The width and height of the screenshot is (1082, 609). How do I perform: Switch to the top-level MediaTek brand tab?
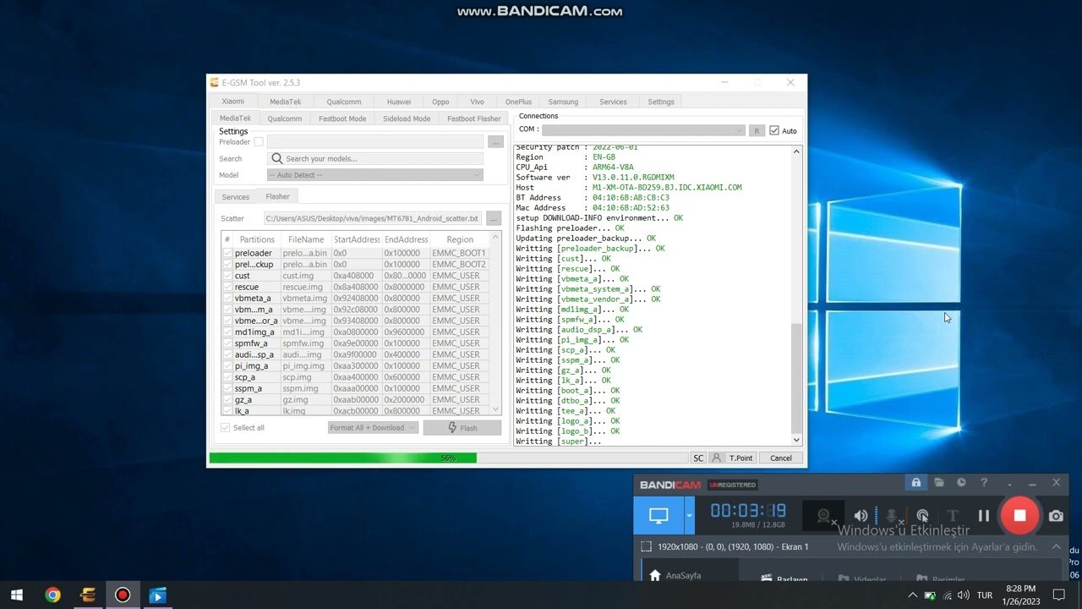286,101
